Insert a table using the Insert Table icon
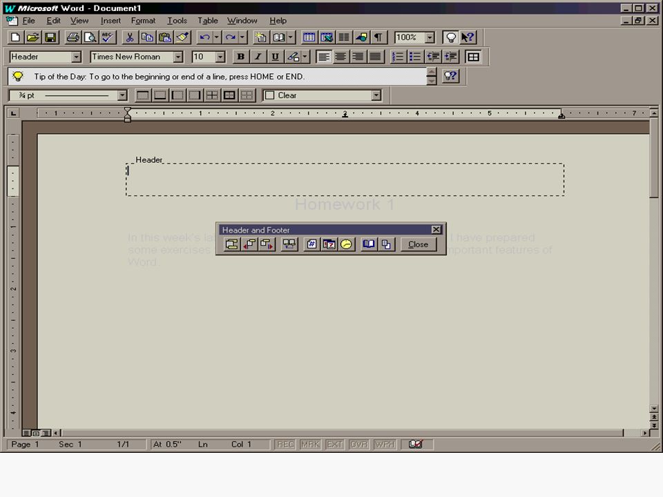The width and height of the screenshot is (663, 497). pyautogui.click(x=309, y=37)
